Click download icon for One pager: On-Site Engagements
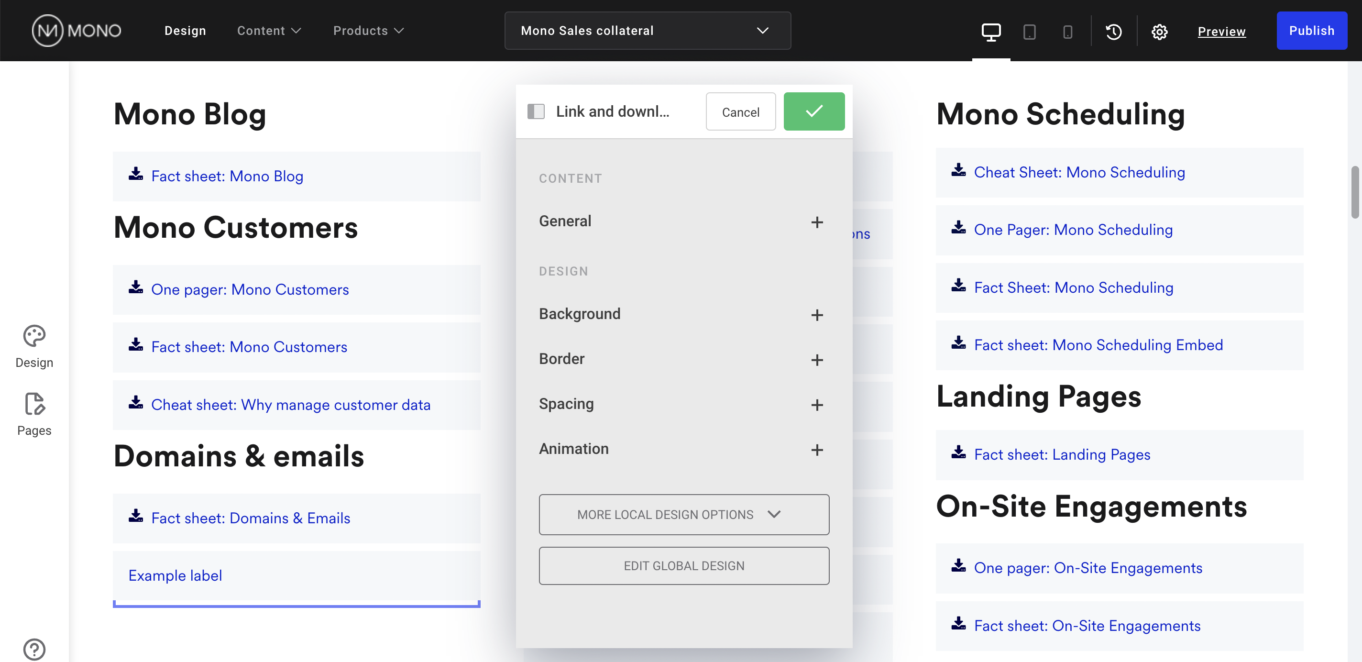 pyautogui.click(x=958, y=566)
